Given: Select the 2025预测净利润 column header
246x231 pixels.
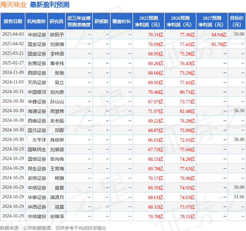Looking at the screenshot, I should click(148, 21).
